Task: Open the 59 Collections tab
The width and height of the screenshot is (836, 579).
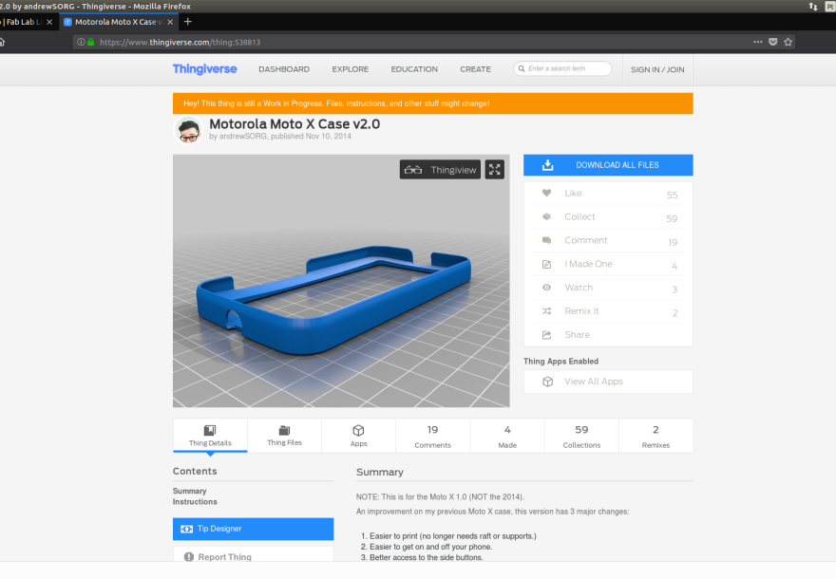Action: pyautogui.click(x=581, y=436)
